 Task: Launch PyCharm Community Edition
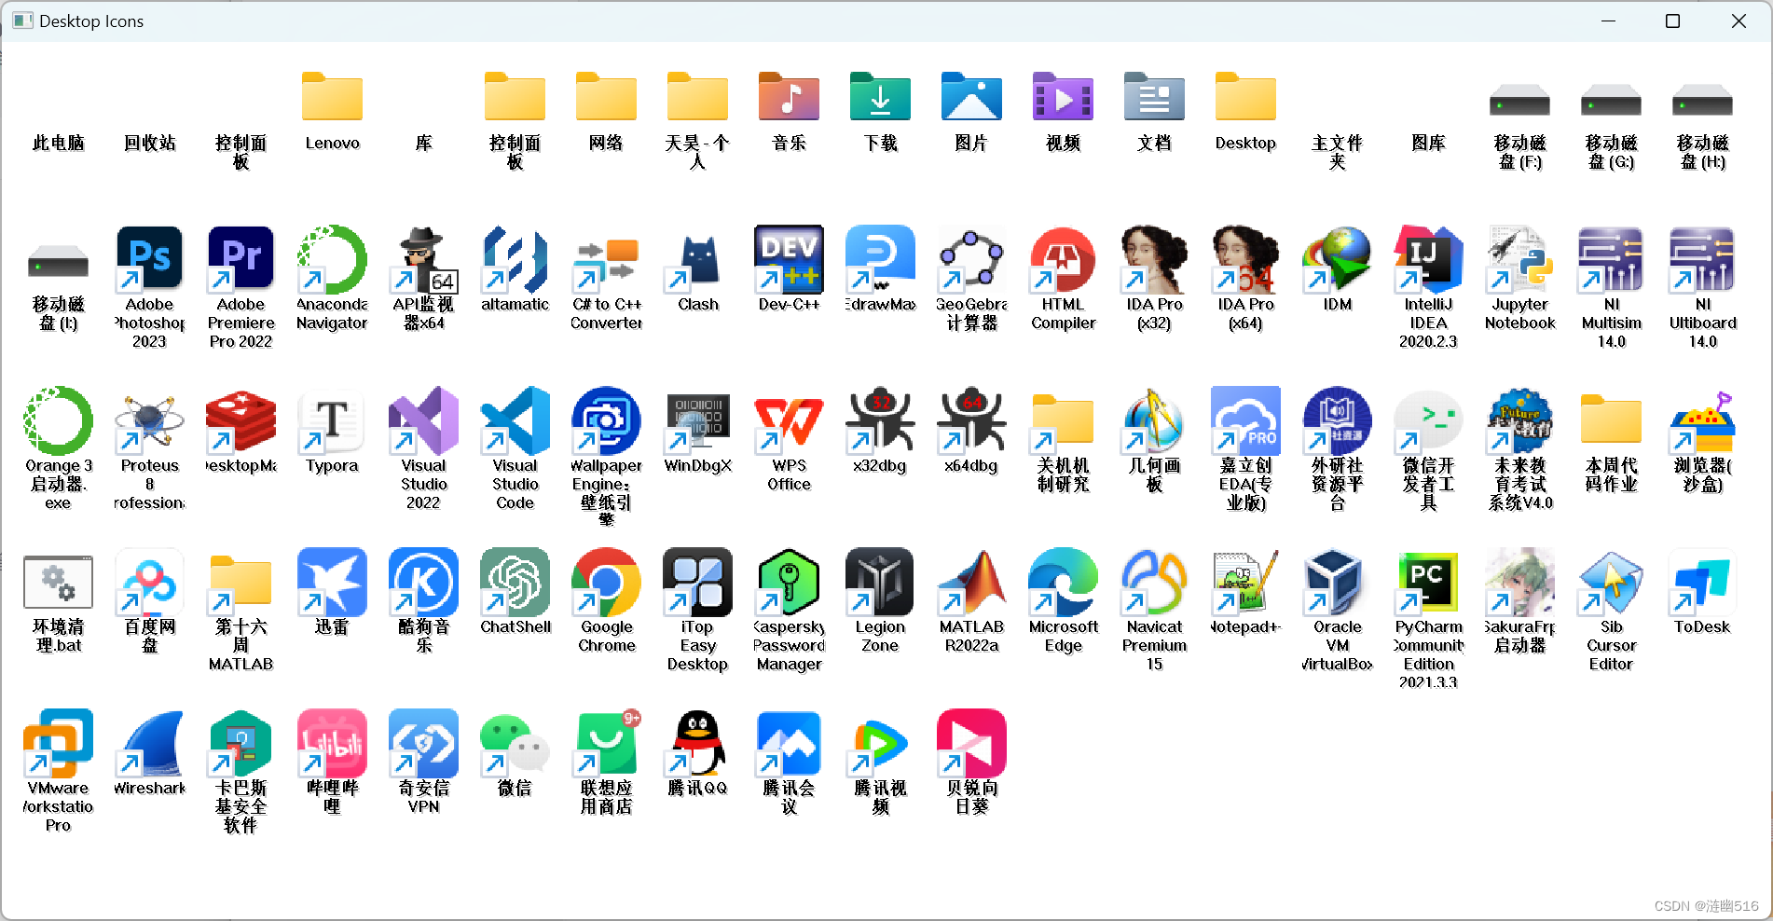1428,582
